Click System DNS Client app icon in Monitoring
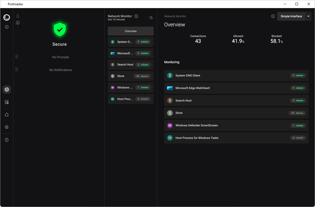Viewport: 315px width, 207px height. 170,75
